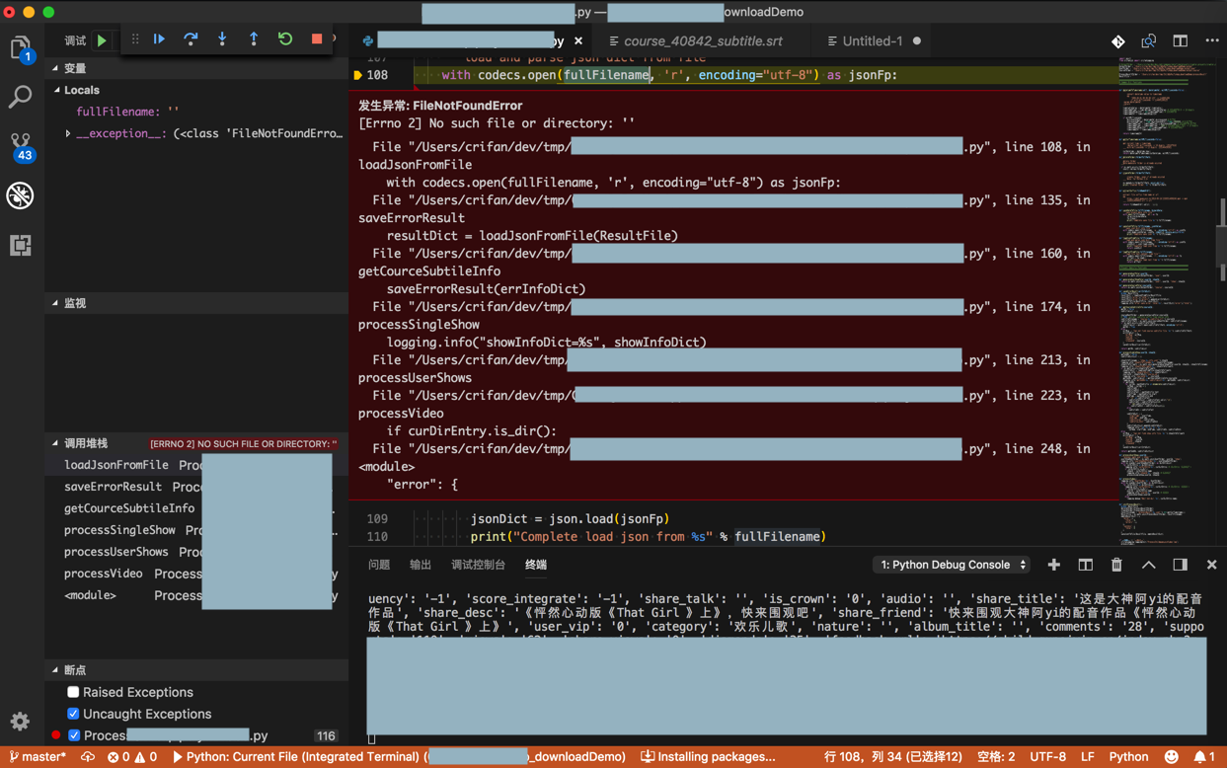The height and width of the screenshot is (768, 1227).
Task: Step into in debug toolbar
Action: click(x=222, y=39)
